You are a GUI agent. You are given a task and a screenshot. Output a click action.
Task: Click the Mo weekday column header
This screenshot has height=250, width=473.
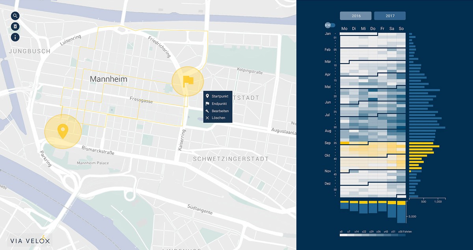345,29
